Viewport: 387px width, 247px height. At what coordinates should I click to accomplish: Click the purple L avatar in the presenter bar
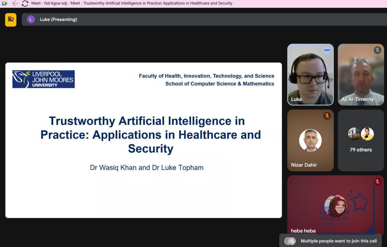click(31, 19)
